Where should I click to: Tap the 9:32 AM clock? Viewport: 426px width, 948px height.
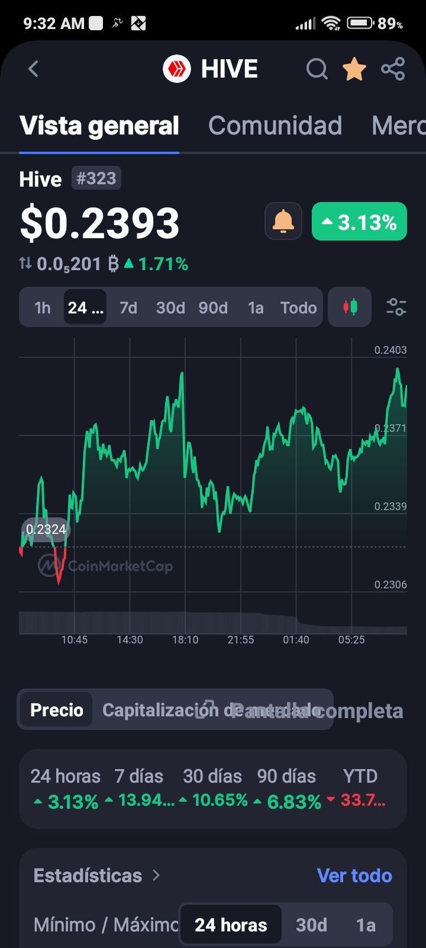54,23
